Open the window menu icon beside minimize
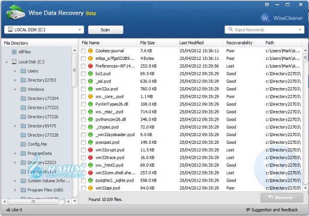This screenshot has width=309, height=216. tap(267, 4)
